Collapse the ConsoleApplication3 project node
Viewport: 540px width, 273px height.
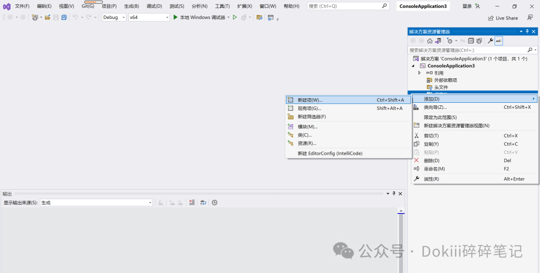[x=413, y=66]
